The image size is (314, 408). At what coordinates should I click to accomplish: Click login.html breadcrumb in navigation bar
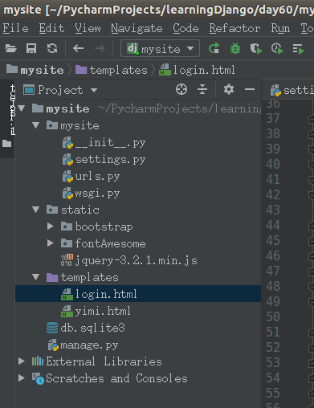(x=197, y=70)
